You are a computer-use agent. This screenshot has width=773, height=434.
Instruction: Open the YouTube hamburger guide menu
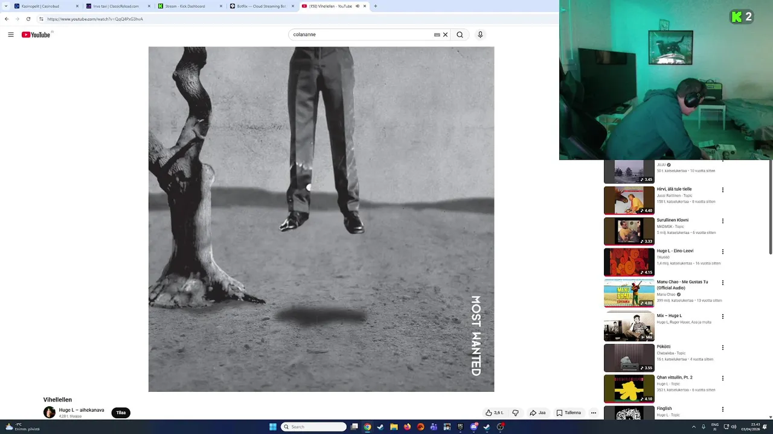pyautogui.click(x=11, y=35)
